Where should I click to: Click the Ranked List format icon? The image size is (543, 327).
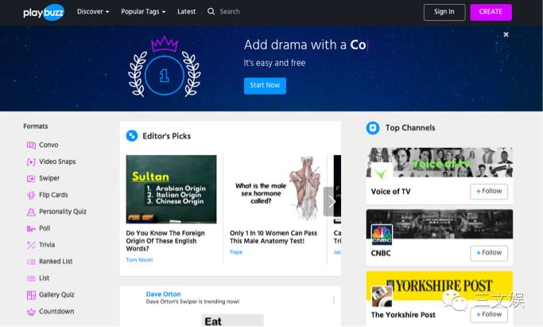click(31, 262)
